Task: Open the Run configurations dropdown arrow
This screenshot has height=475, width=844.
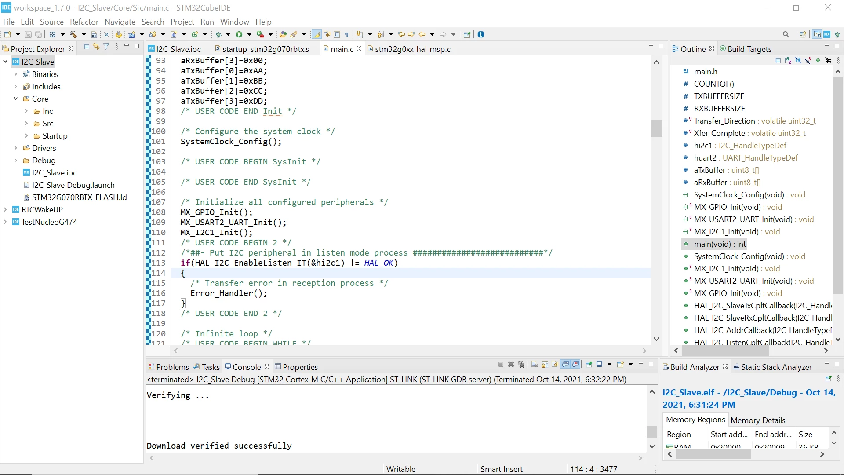Action: point(249,34)
